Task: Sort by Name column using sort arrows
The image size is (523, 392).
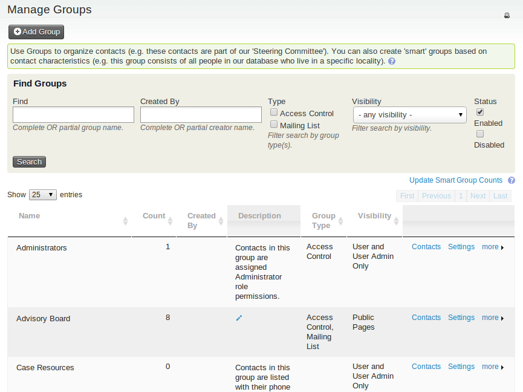Action: (x=125, y=221)
